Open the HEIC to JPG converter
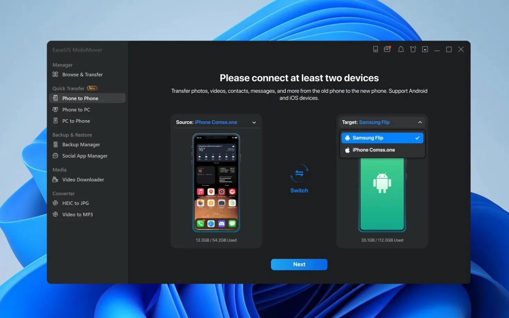The image size is (509, 318). point(75,203)
